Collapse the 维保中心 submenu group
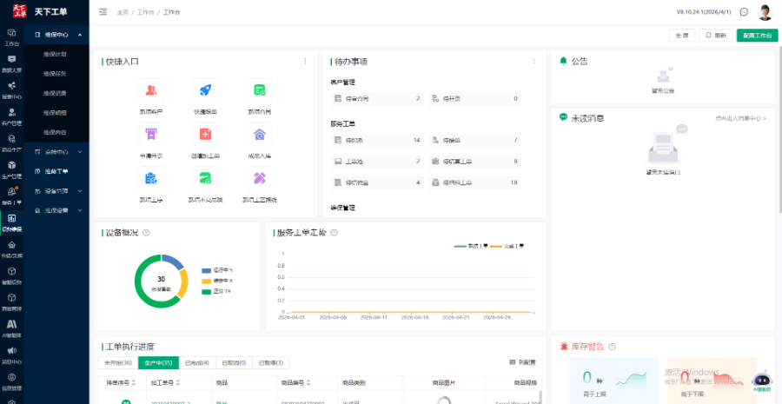This screenshot has width=782, height=404. (56, 35)
